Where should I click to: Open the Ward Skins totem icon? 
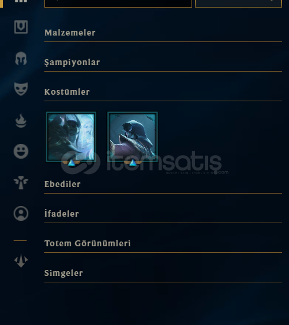pyautogui.click(x=21, y=182)
